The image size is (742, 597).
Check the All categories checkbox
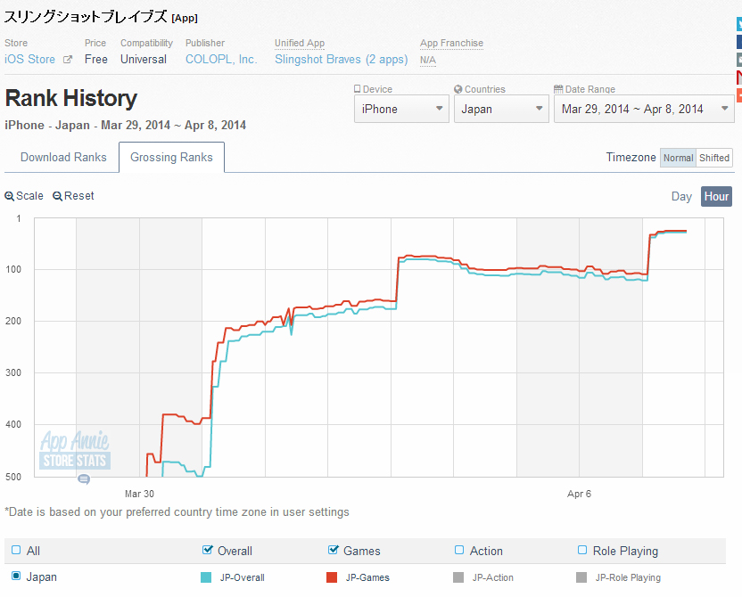tap(16, 550)
